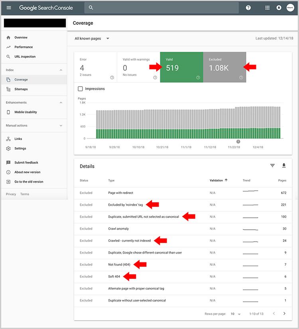Open the Crawl anomaly row

(183, 229)
